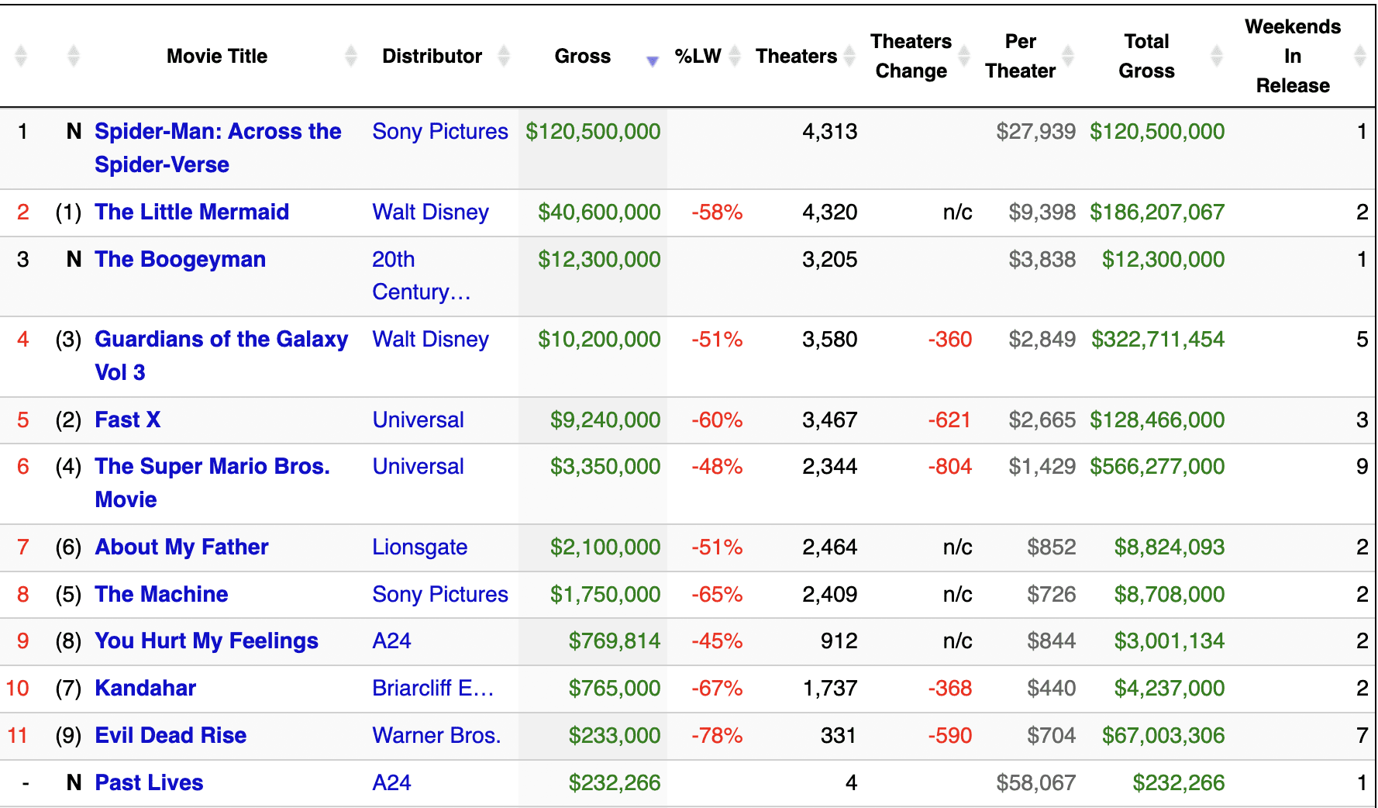
Task: Open Sony Pictures distributor in The Machine row
Action: click(x=439, y=595)
